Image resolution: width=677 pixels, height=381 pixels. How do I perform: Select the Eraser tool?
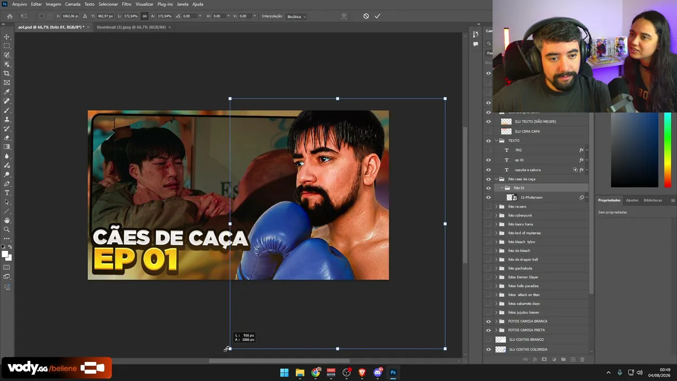tap(7, 138)
